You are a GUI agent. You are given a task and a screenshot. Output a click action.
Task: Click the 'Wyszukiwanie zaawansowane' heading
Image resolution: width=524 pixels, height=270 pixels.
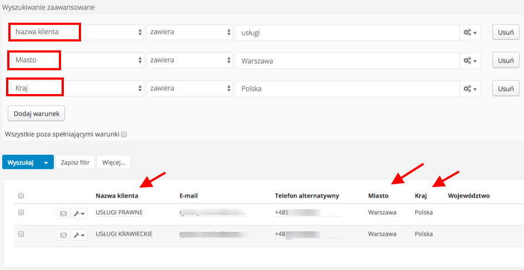click(48, 7)
